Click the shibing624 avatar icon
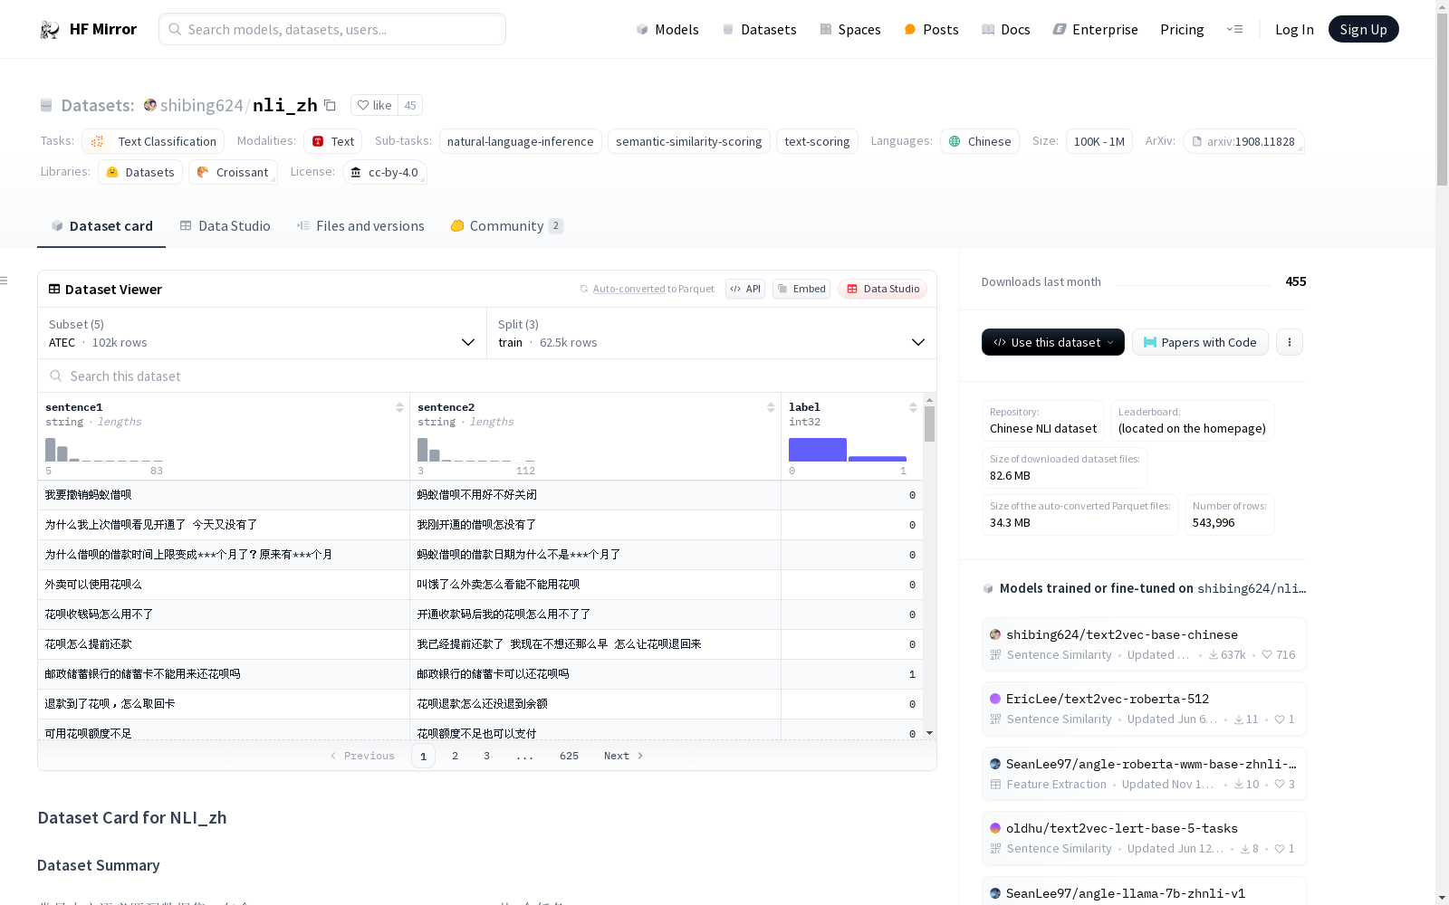Screen dimensions: 1449x905 tap(150, 105)
